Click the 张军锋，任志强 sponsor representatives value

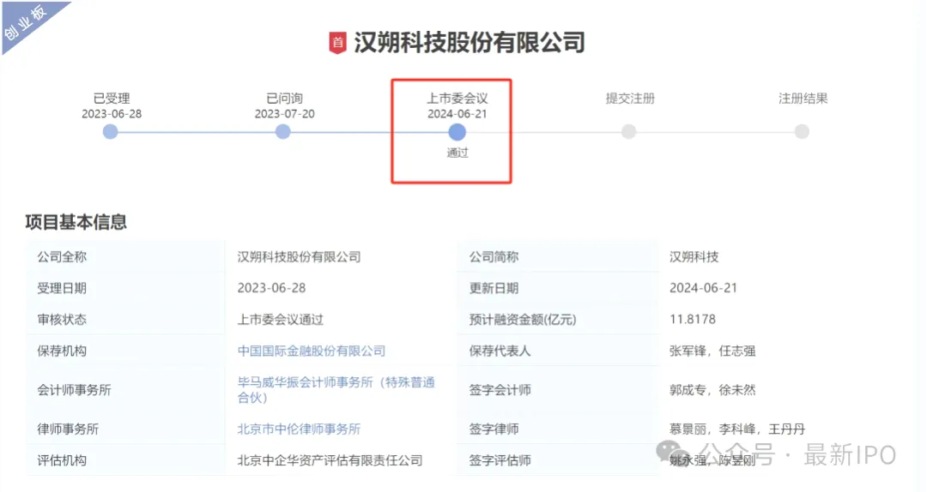(x=712, y=351)
